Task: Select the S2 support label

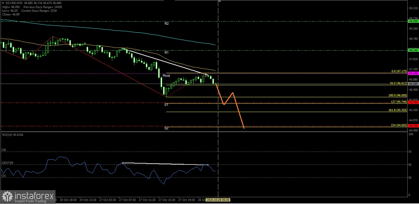Action: [x=166, y=128]
